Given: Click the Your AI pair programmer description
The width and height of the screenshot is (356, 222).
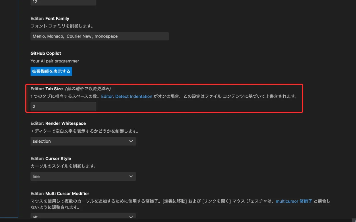Looking at the screenshot, I should point(55,61).
